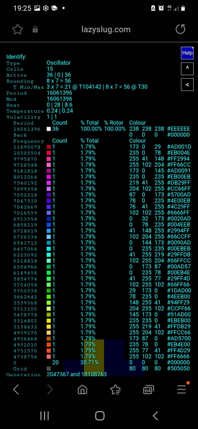Click the Bounding value 8 x 7 = 56
This screenshot has width=198, height=429.
[59, 81]
